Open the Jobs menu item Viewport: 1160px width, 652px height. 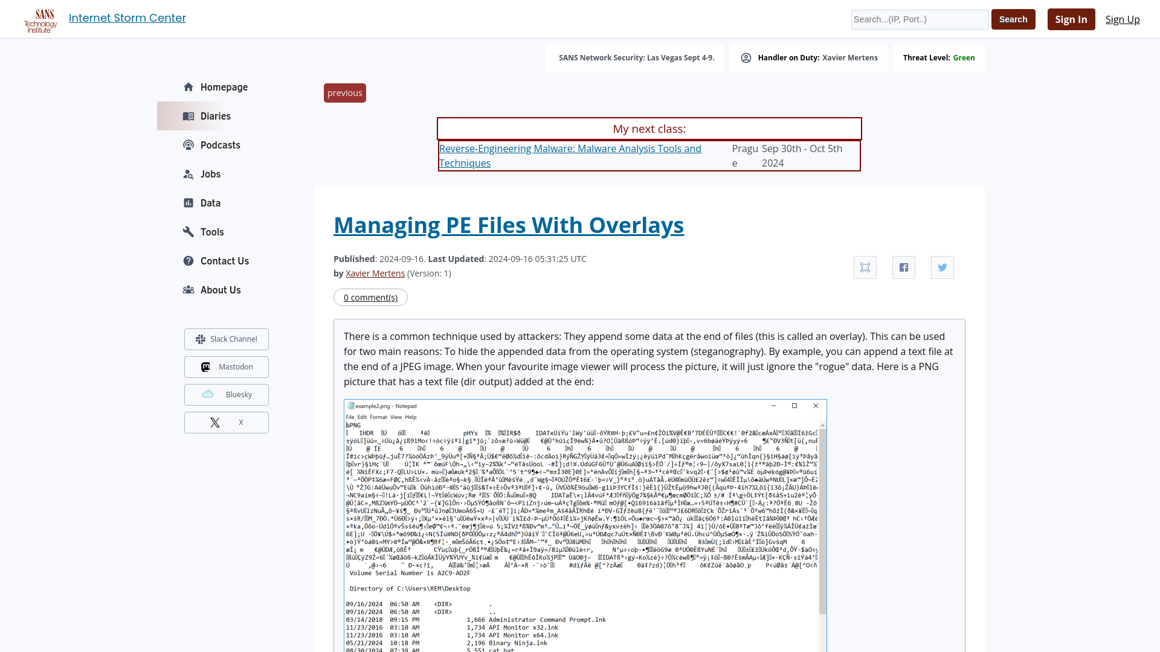210,174
